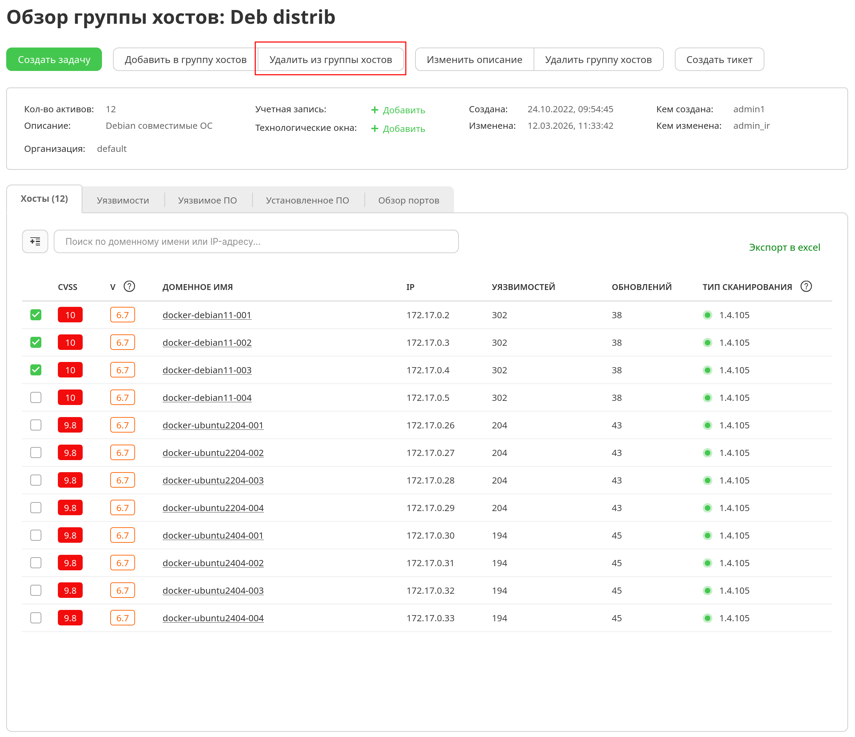Click the description text Debian совместимые ОС
855x737 pixels.
point(159,126)
